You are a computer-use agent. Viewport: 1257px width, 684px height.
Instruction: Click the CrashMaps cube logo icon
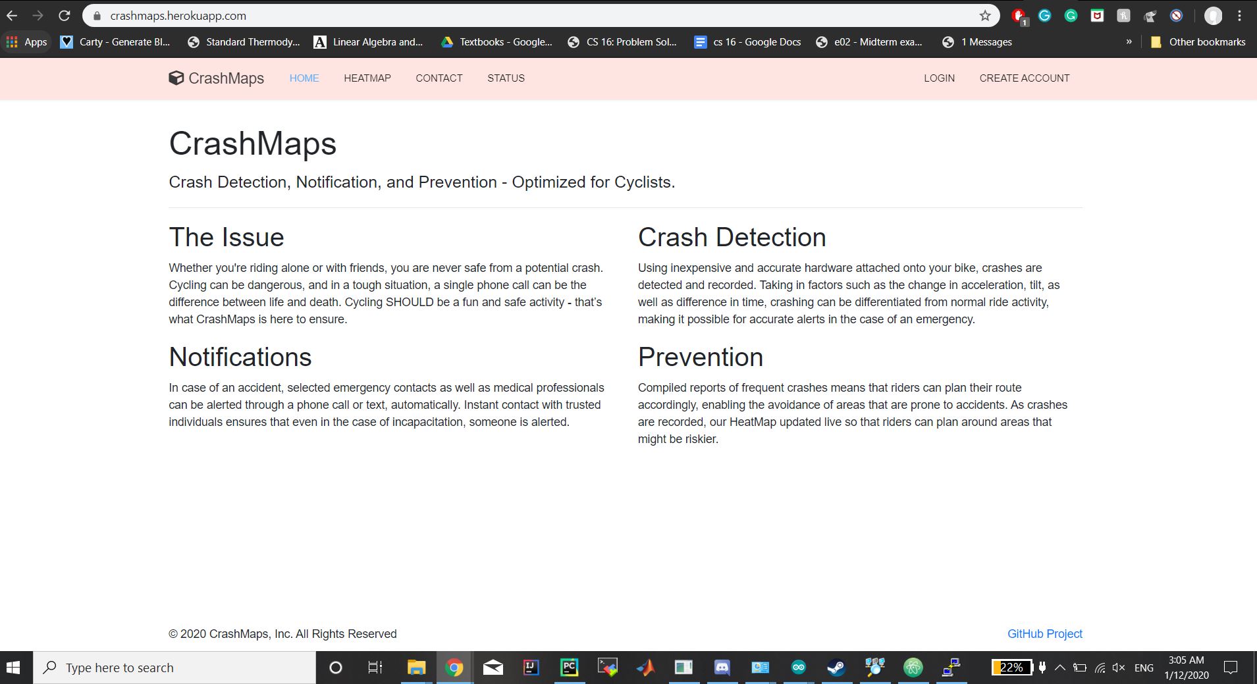(x=176, y=78)
